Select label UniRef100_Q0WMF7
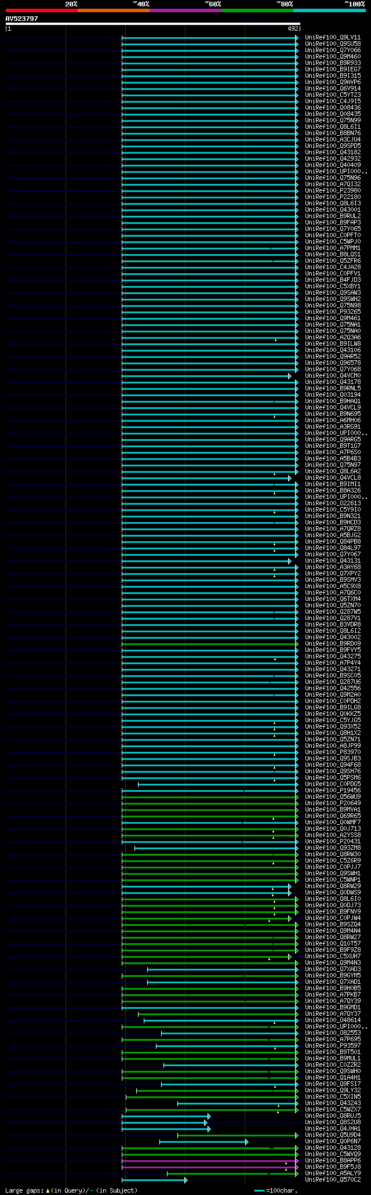 (x=333, y=823)
